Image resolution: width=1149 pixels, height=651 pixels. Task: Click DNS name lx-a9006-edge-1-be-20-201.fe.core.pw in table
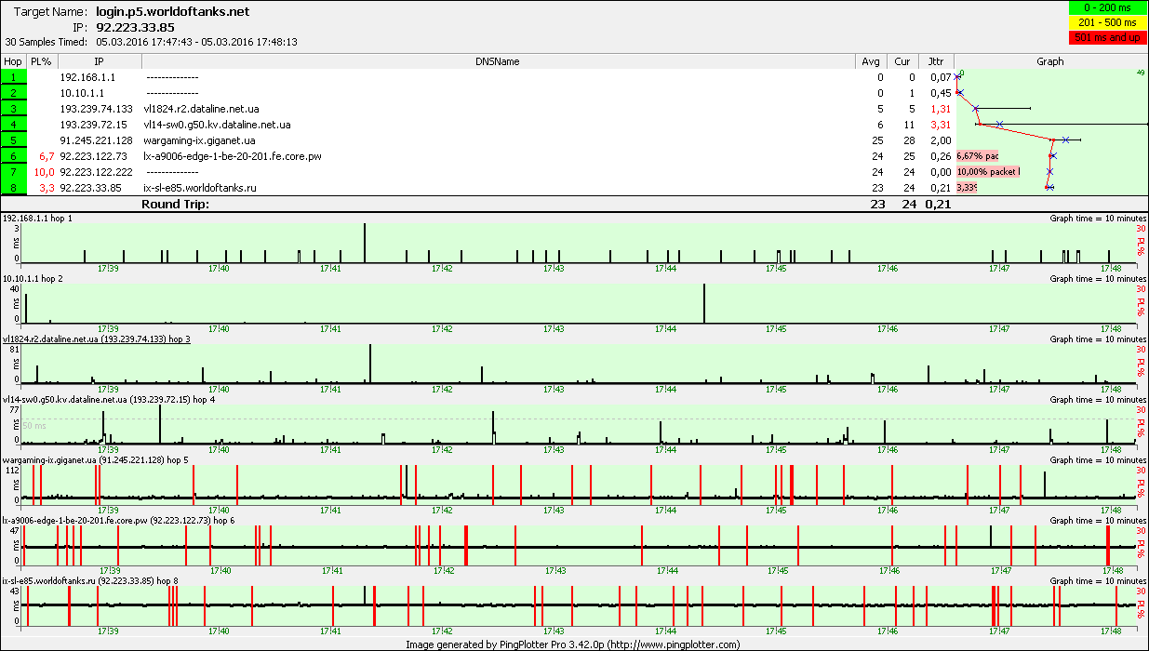(x=233, y=156)
